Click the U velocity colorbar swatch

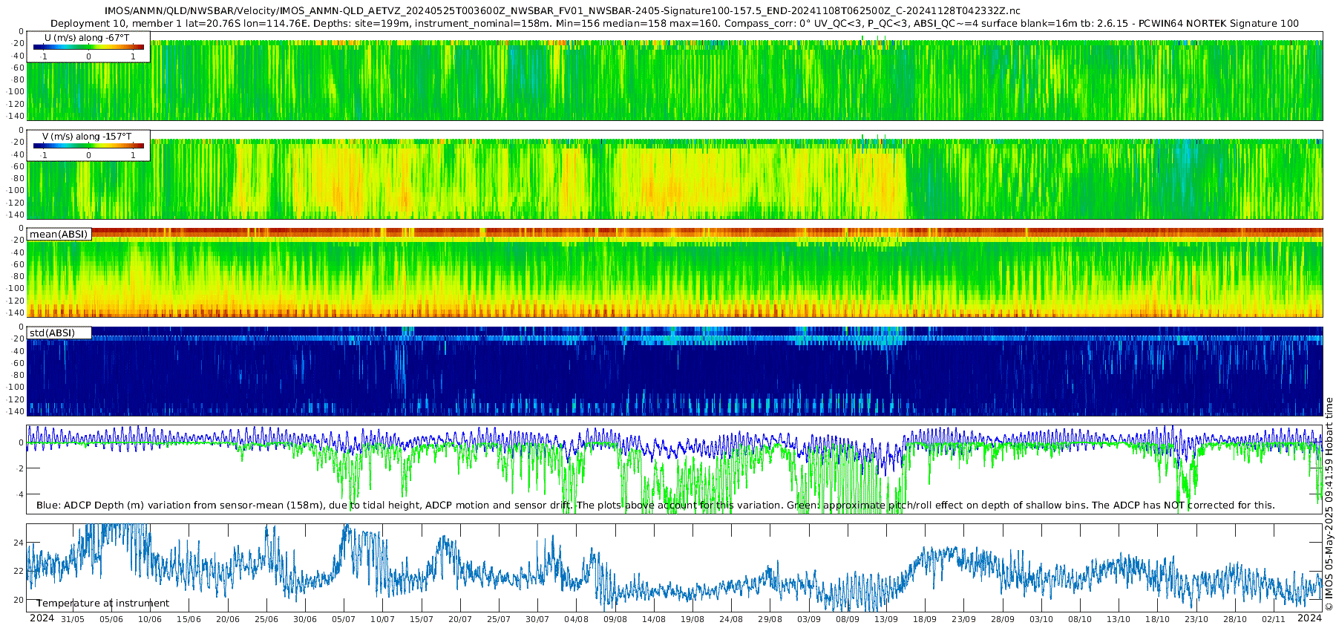pyautogui.click(x=88, y=48)
